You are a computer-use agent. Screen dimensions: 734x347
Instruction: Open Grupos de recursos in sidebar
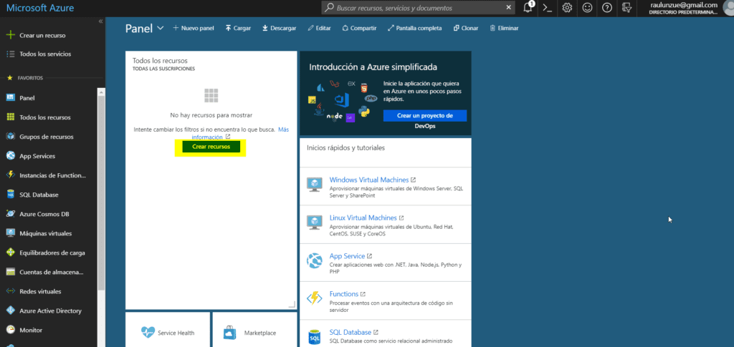47,137
